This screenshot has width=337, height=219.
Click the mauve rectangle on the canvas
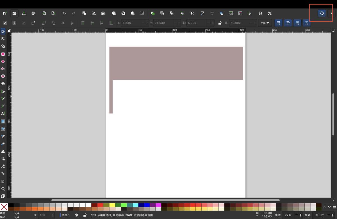click(176, 63)
